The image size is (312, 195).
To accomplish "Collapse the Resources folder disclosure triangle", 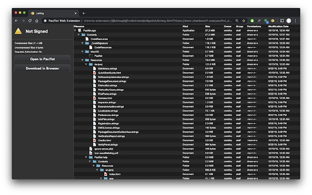I will [83, 60].
